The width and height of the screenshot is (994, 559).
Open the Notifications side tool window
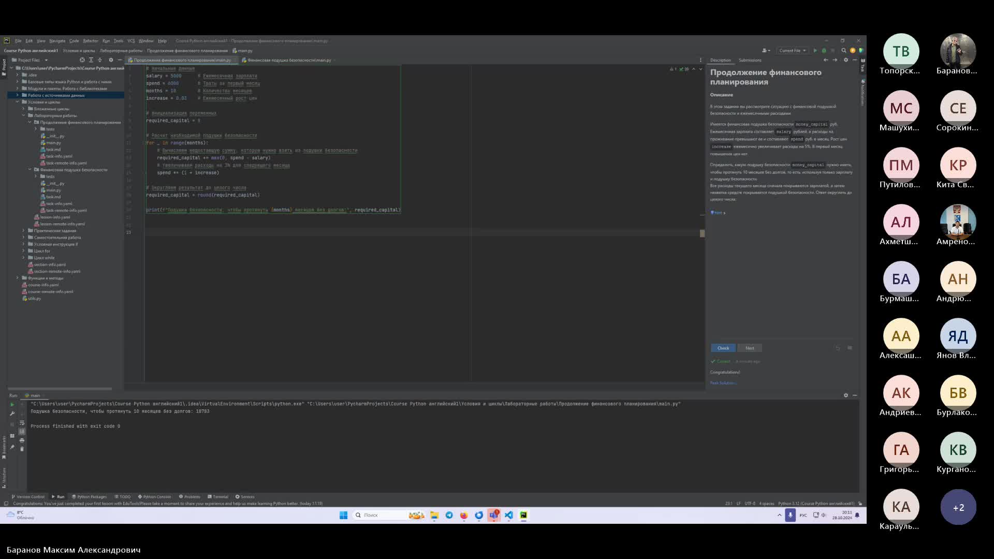tap(863, 93)
